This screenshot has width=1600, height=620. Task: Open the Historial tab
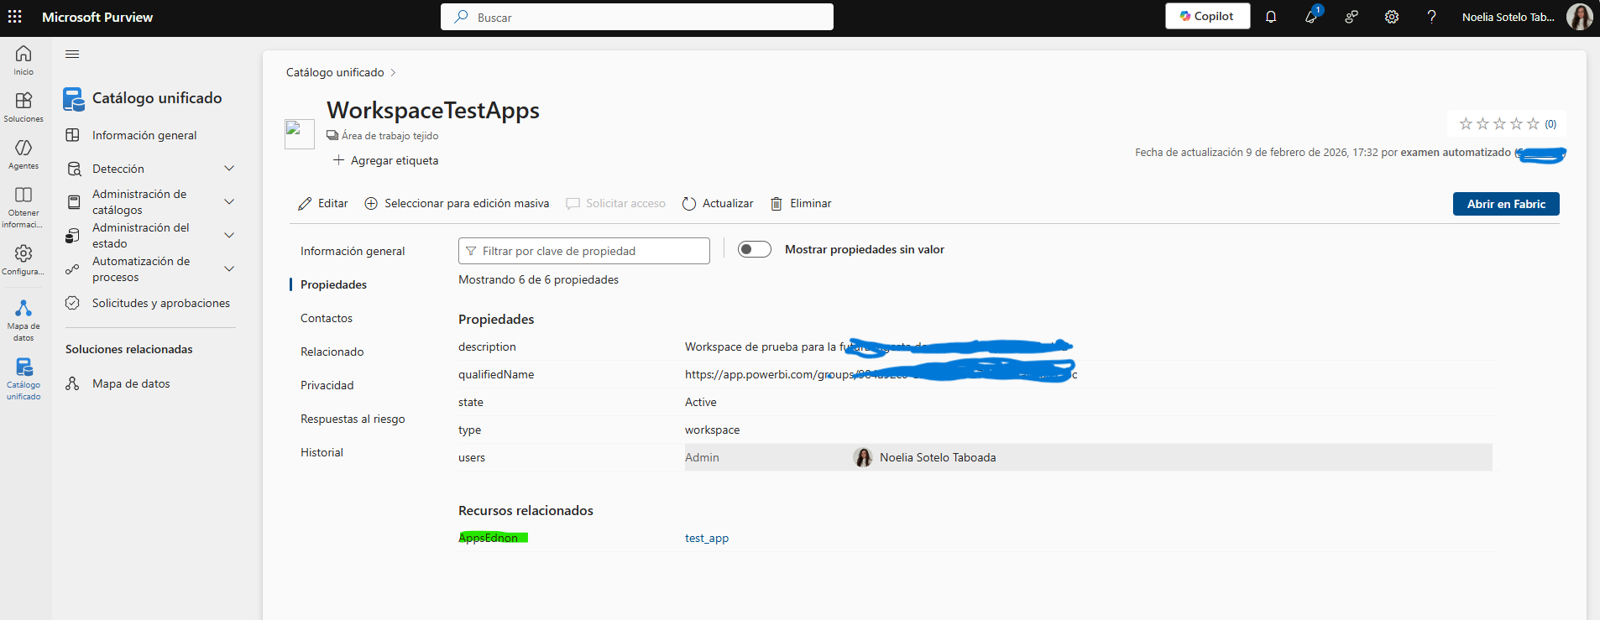click(322, 452)
